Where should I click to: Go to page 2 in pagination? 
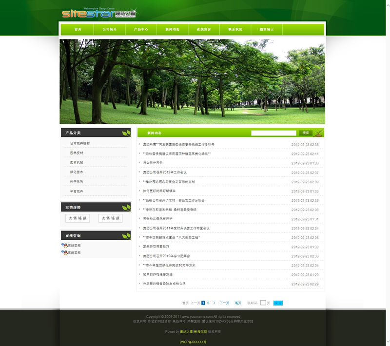208,303
